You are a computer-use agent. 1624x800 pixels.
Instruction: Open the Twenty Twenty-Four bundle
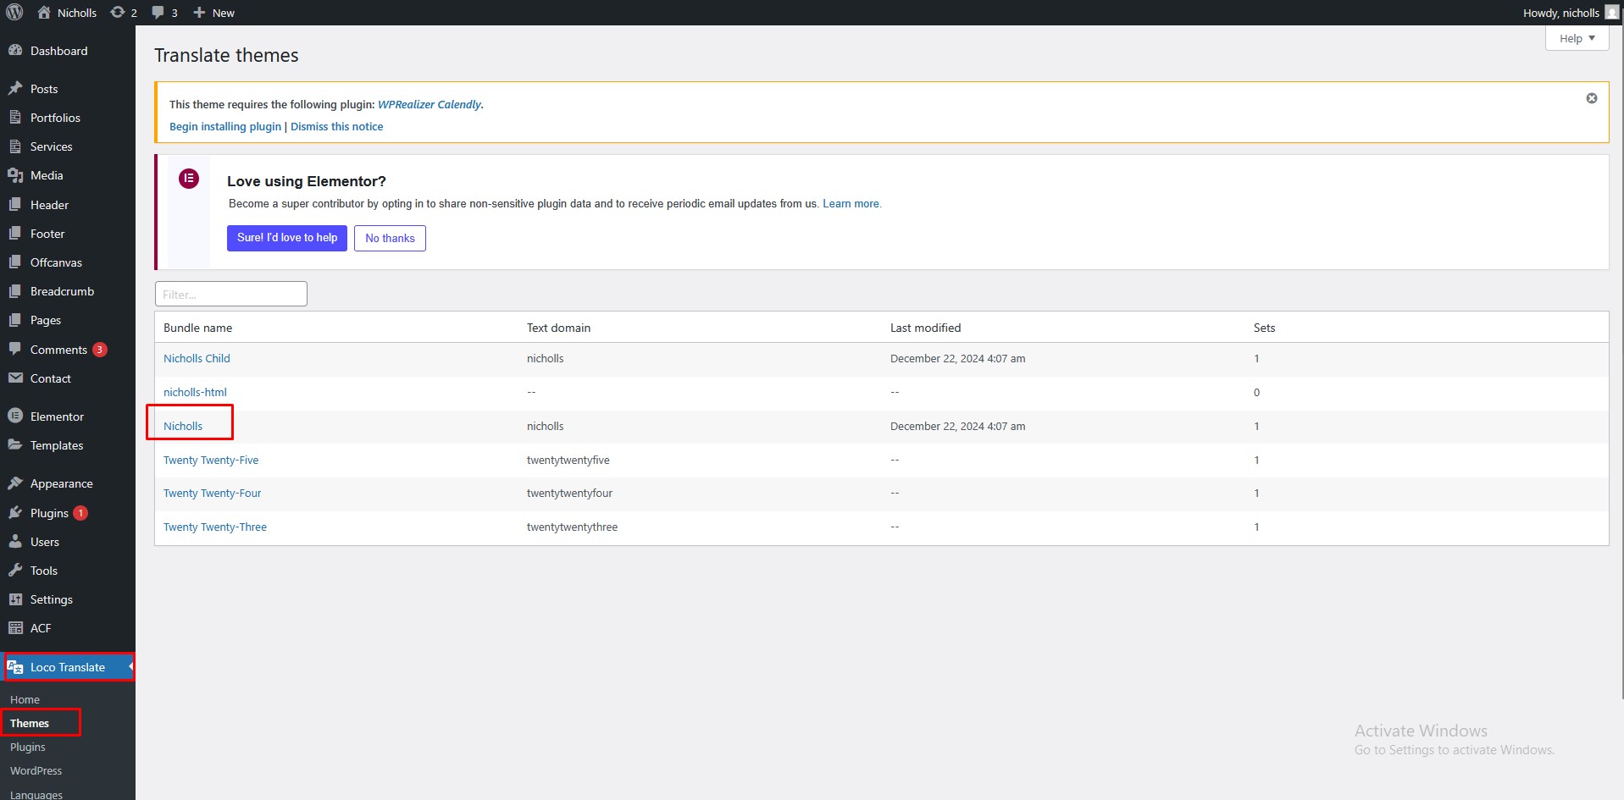pos(212,494)
